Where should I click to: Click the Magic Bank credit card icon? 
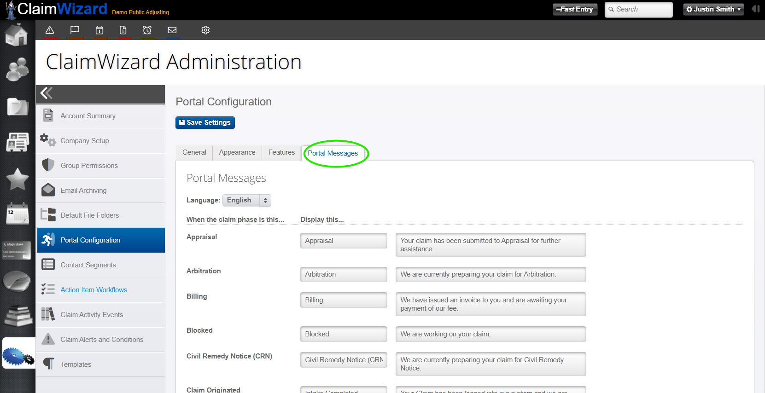tap(17, 250)
